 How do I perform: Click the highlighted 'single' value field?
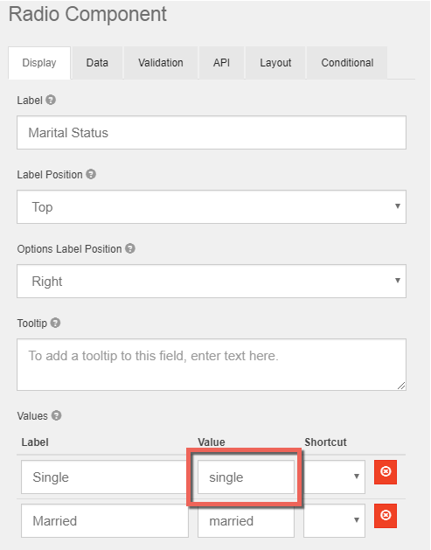click(x=246, y=477)
